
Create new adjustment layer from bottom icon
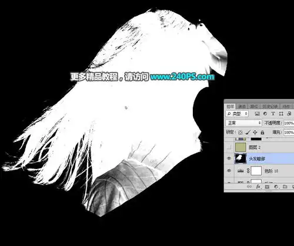(x=276, y=187)
